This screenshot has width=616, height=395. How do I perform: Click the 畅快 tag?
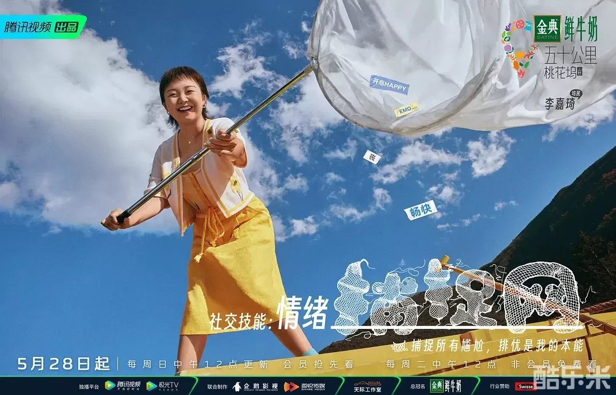point(420,210)
